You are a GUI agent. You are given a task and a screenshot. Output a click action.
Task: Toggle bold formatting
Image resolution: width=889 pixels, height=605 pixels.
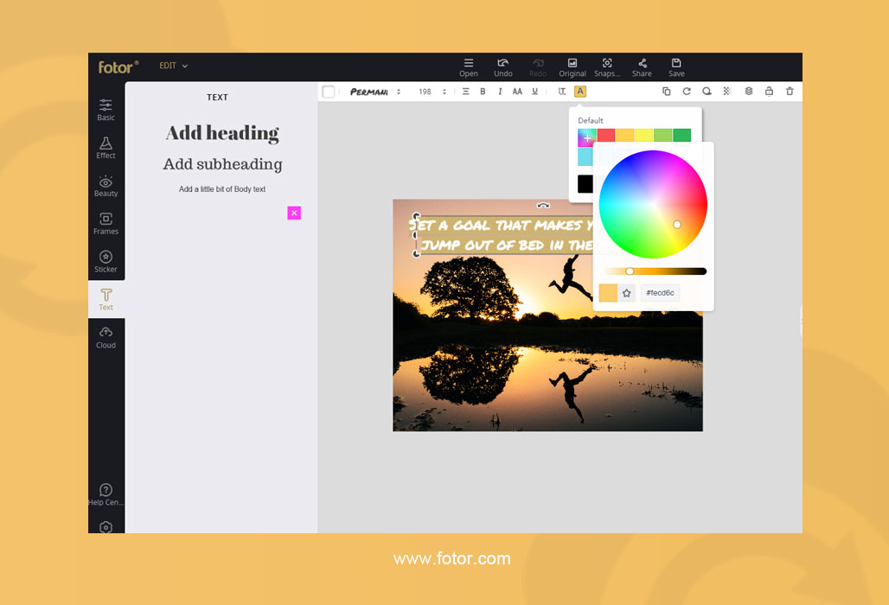[x=483, y=92]
